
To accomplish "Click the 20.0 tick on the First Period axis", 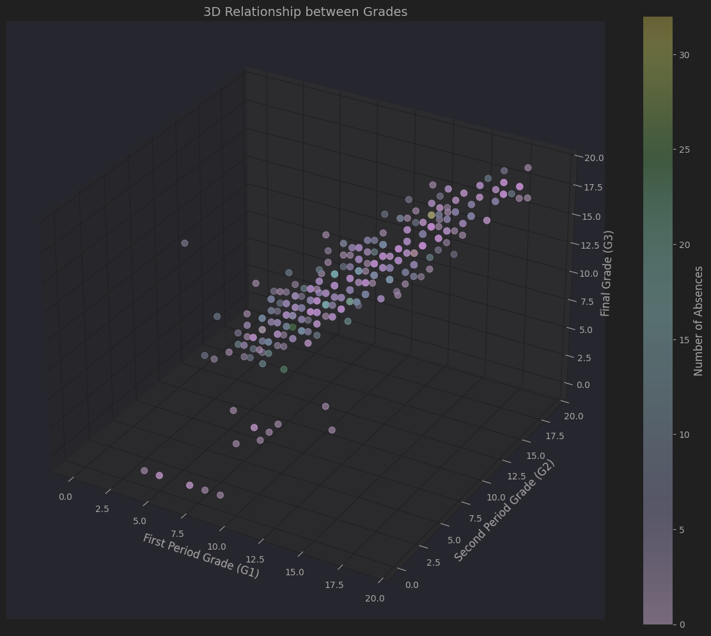I will click(x=375, y=598).
